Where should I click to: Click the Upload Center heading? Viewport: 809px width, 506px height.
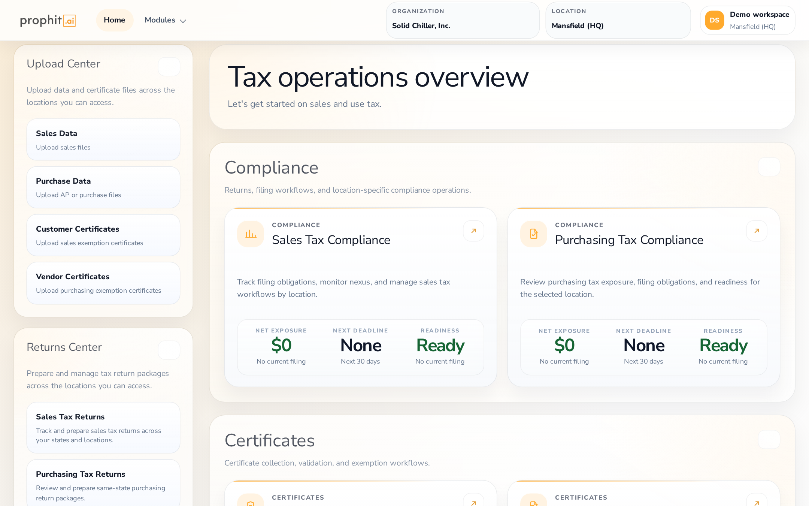[x=63, y=64]
